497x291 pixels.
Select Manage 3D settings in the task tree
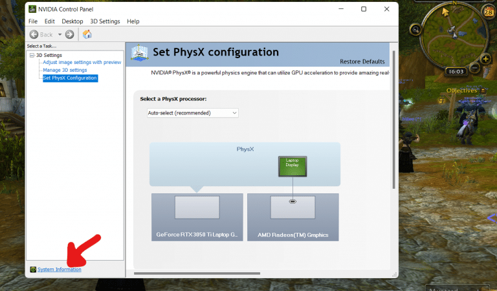coord(65,70)
